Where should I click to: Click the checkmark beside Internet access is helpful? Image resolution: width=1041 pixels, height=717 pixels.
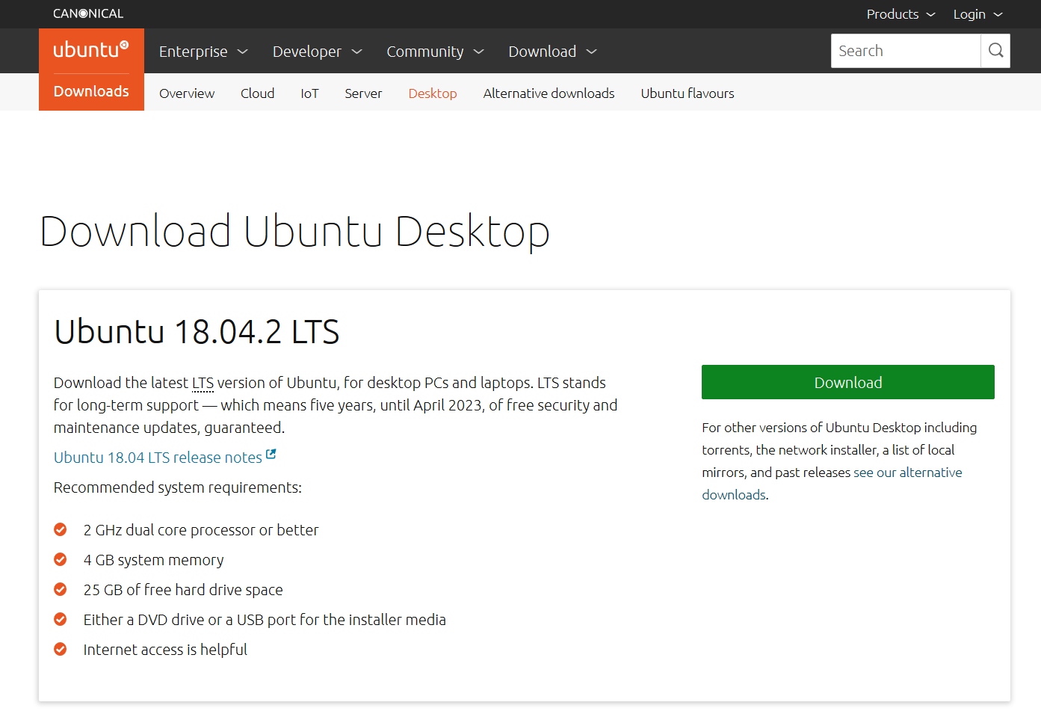tap(60, 649)
